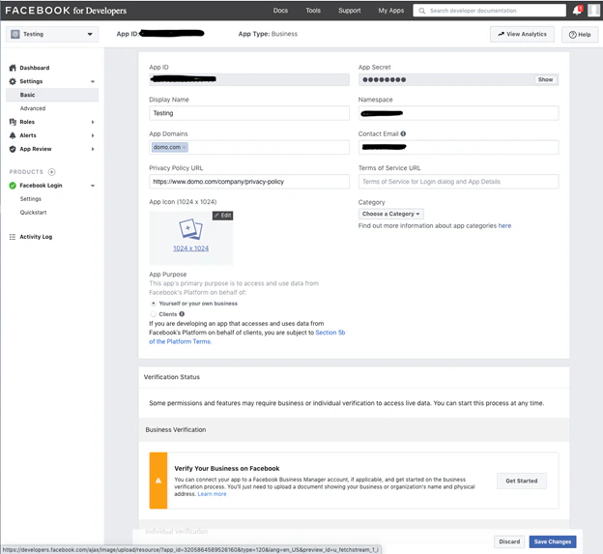This screenshot has height=554, width=603.
Task: Click the Activity Log list icon
Action: 13,237
